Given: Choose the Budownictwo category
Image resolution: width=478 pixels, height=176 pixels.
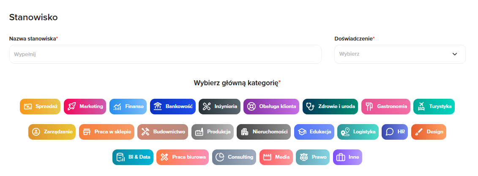Looking at the screenshot, I should click(x=163, y=132).
